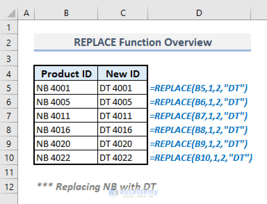Select the New ID header cell
267x204 pixels.
click(122, 73)
